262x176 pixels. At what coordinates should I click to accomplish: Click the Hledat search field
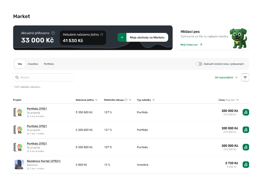pos(43,77)
